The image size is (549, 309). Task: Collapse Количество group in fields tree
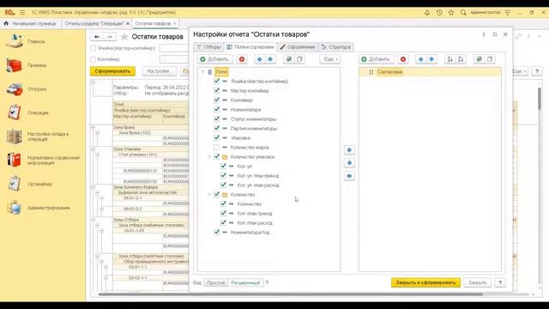click(209, 195)
